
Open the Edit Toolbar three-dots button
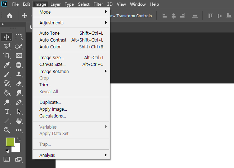coord(19,130)
